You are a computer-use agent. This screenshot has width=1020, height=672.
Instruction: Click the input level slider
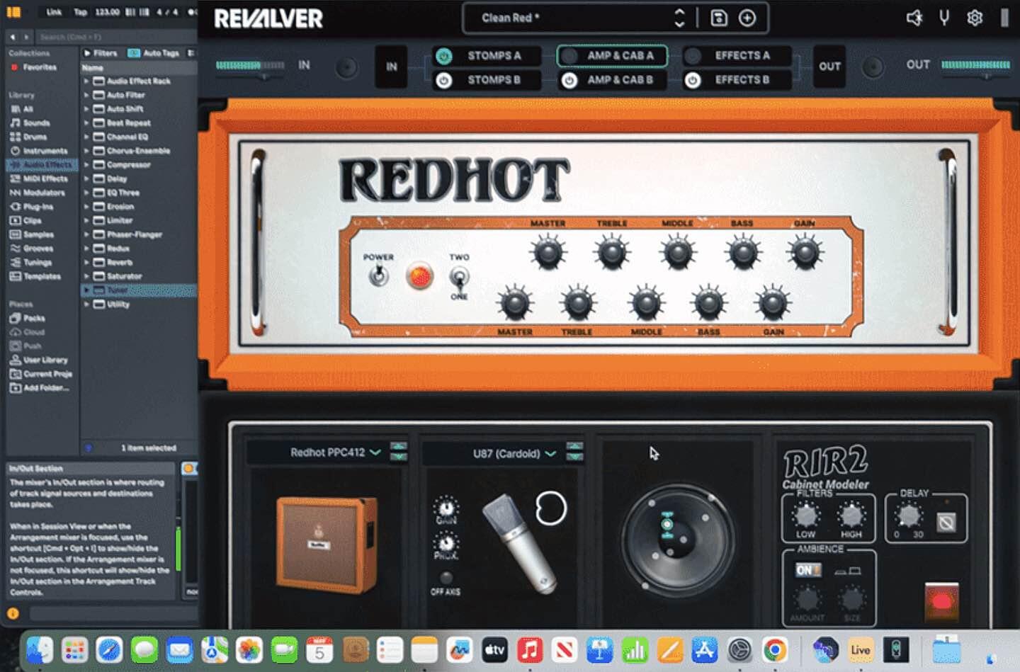[x=251, y=66]
